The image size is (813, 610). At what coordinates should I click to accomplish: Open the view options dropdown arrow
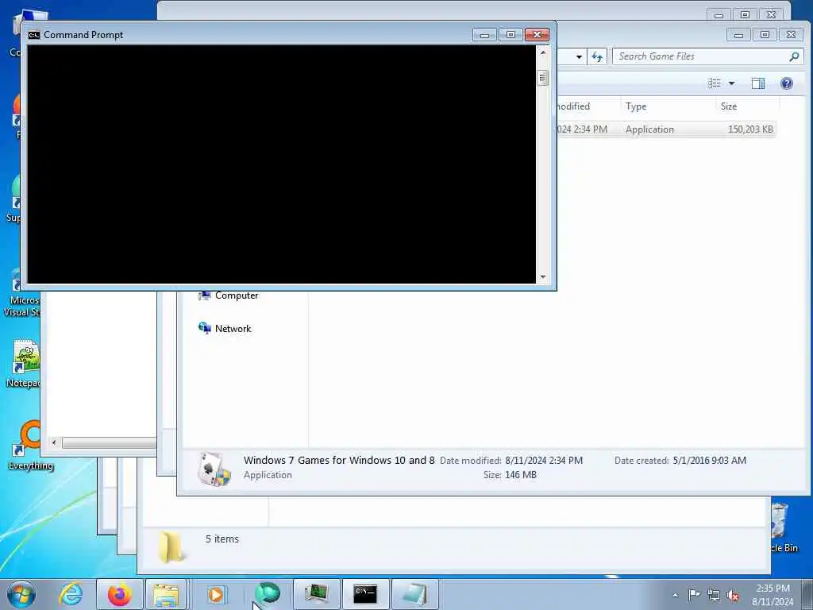(731, 83)
